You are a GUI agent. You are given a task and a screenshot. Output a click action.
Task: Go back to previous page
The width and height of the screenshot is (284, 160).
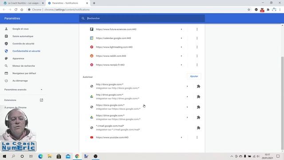coord(4,10)
